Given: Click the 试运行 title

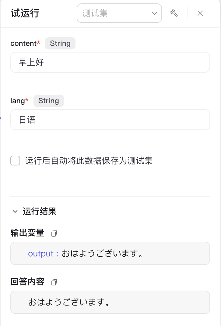Looking at the screenshot, I should pos(25,13).
